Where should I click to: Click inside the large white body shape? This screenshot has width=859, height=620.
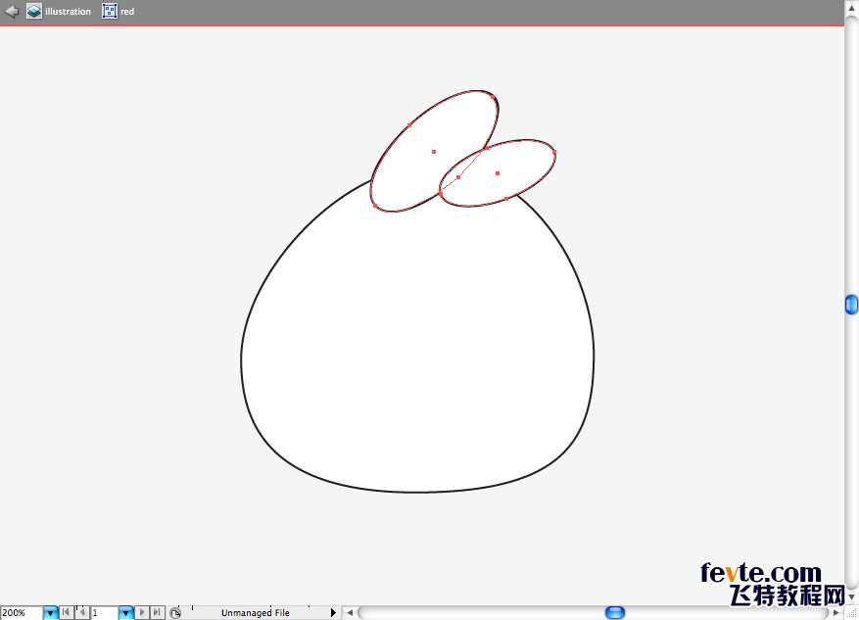416,362
